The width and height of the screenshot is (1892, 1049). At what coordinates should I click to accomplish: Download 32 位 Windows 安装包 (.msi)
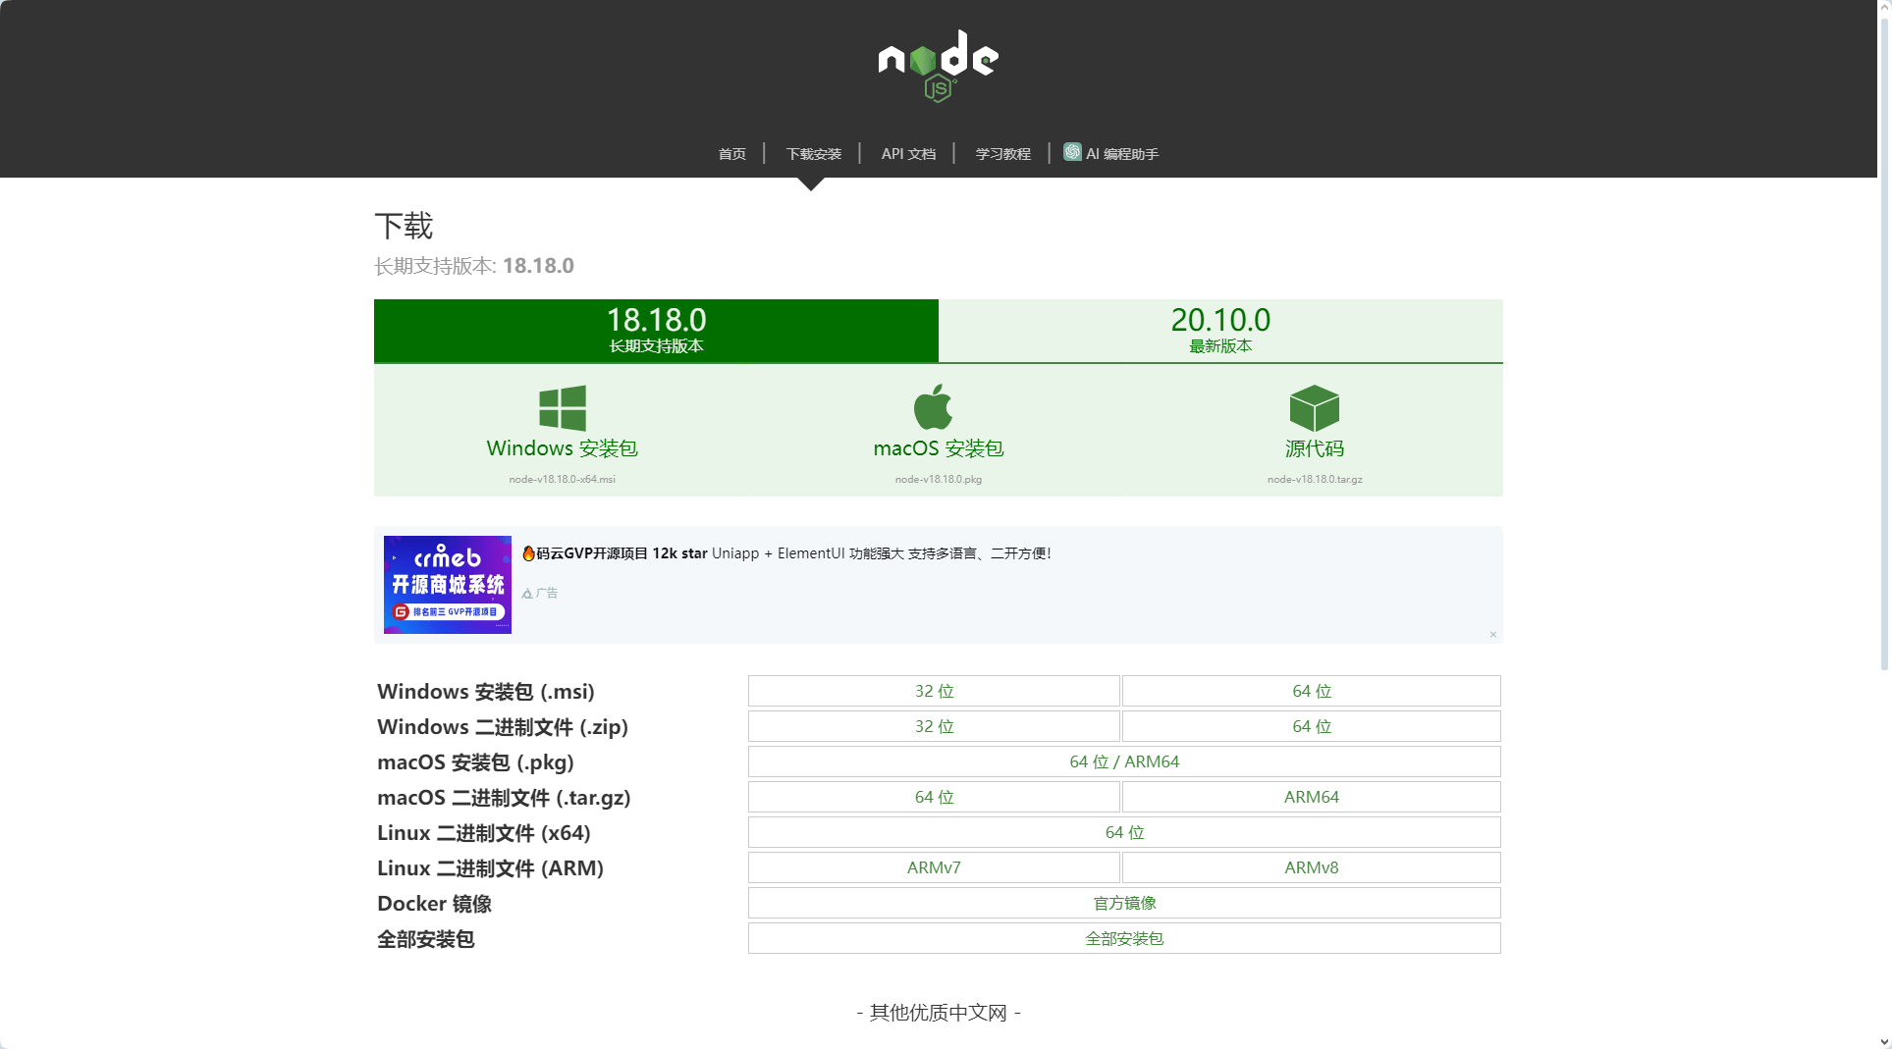934,691
